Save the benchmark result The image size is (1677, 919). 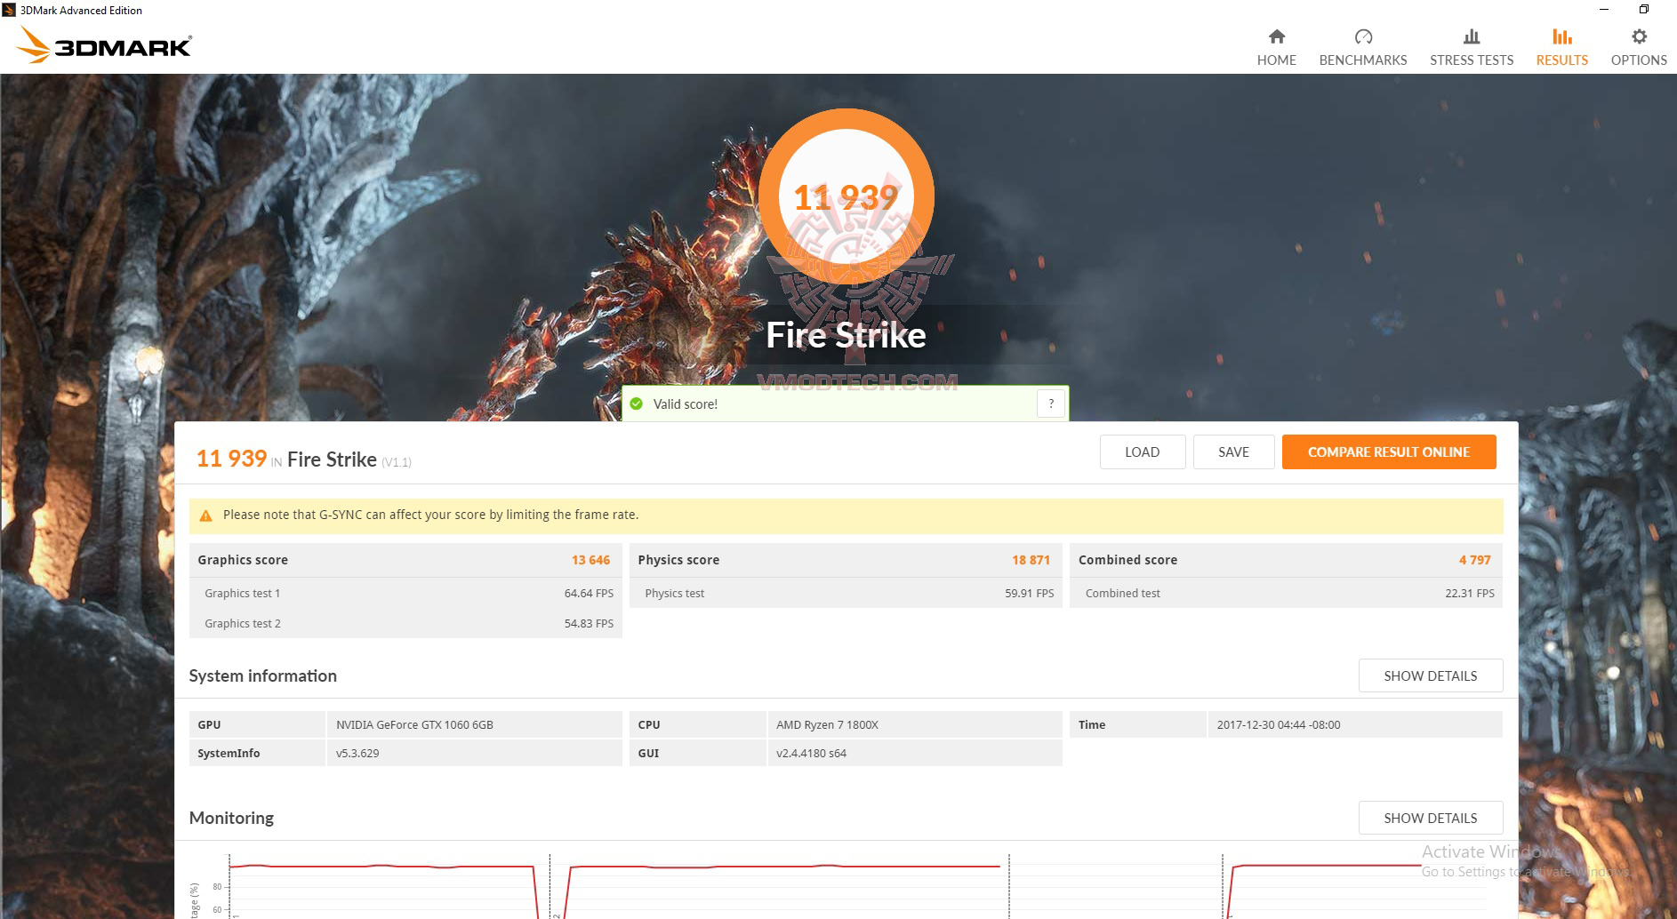[1233, 452]
